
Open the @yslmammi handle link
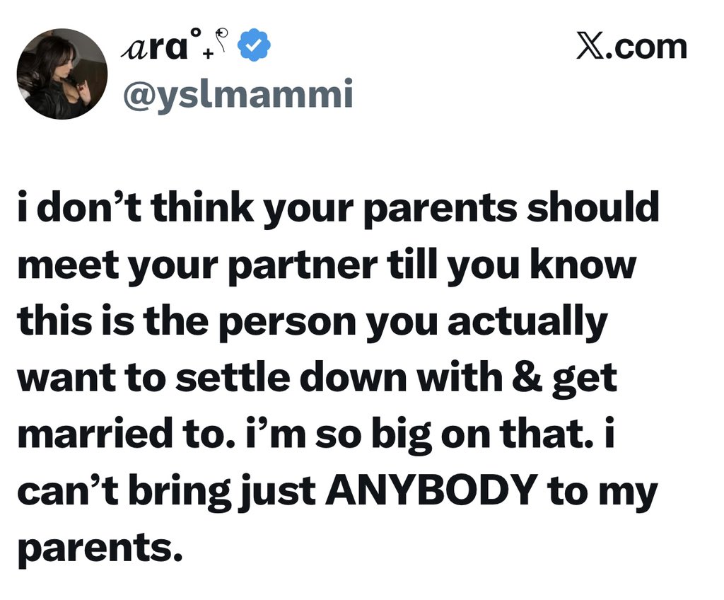(238, 93)
